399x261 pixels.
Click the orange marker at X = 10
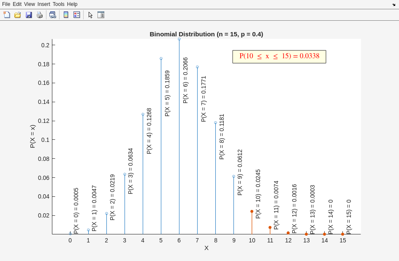click(x=252, y=211)
